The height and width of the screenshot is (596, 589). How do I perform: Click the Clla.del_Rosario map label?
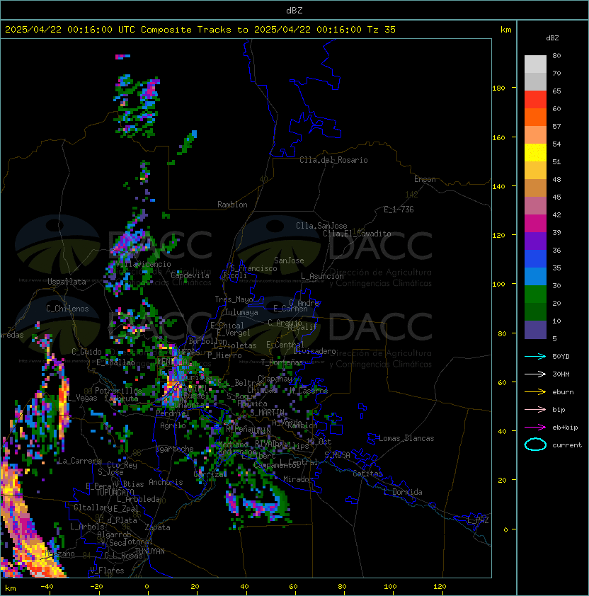tap(333, 160)
